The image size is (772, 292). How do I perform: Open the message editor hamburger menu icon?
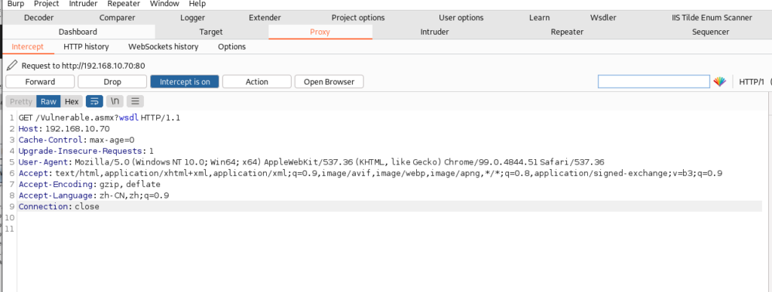click(x=135, y=101)
